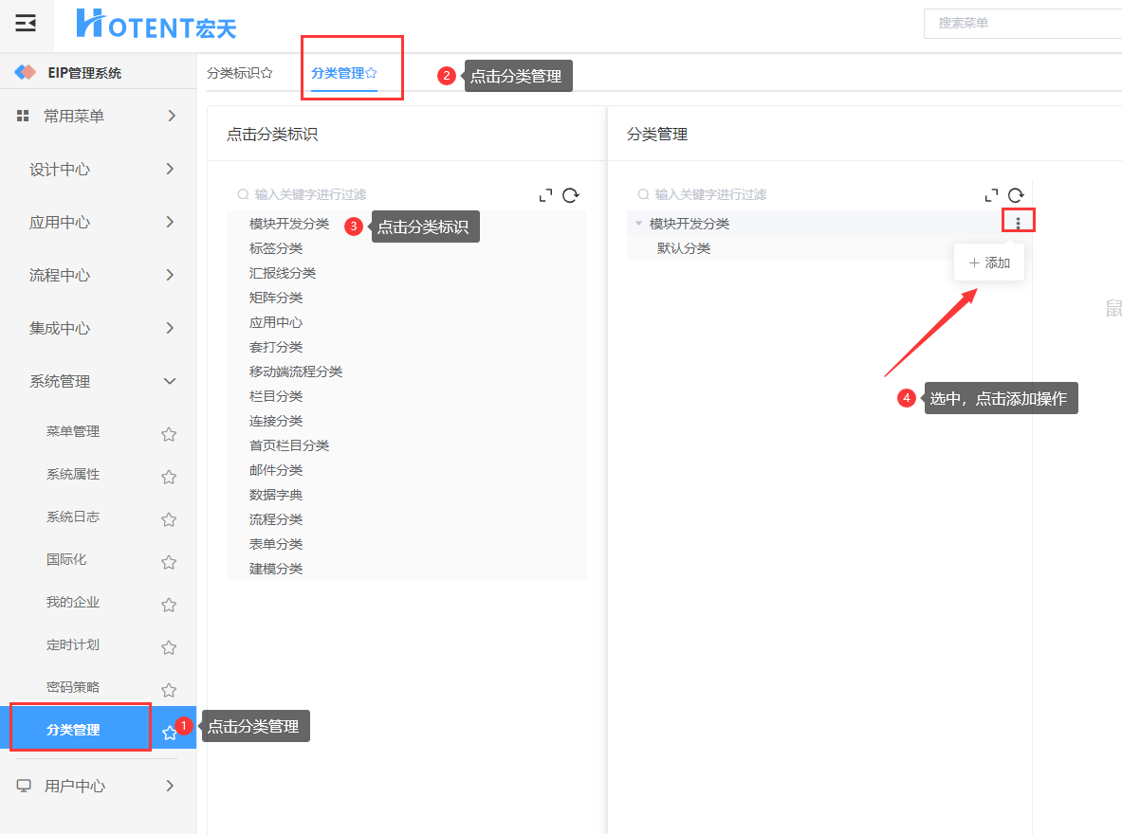
Task: Expand 应用中心 menu
Action: tap(170, 222)
